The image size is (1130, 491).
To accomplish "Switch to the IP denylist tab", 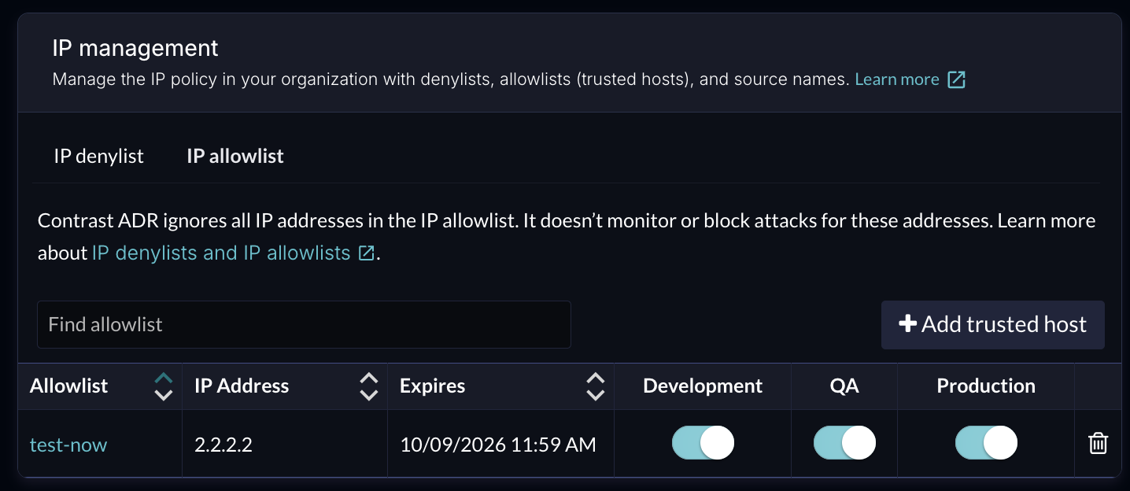I will [x=98, y=156].
